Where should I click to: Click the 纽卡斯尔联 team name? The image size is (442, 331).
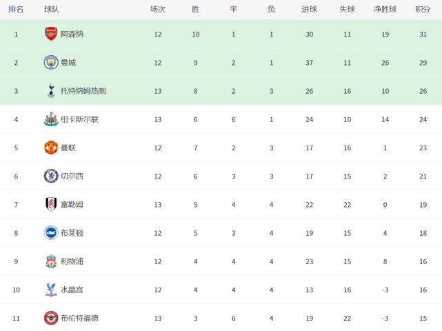pyautogui.click(x=79, y=119)
